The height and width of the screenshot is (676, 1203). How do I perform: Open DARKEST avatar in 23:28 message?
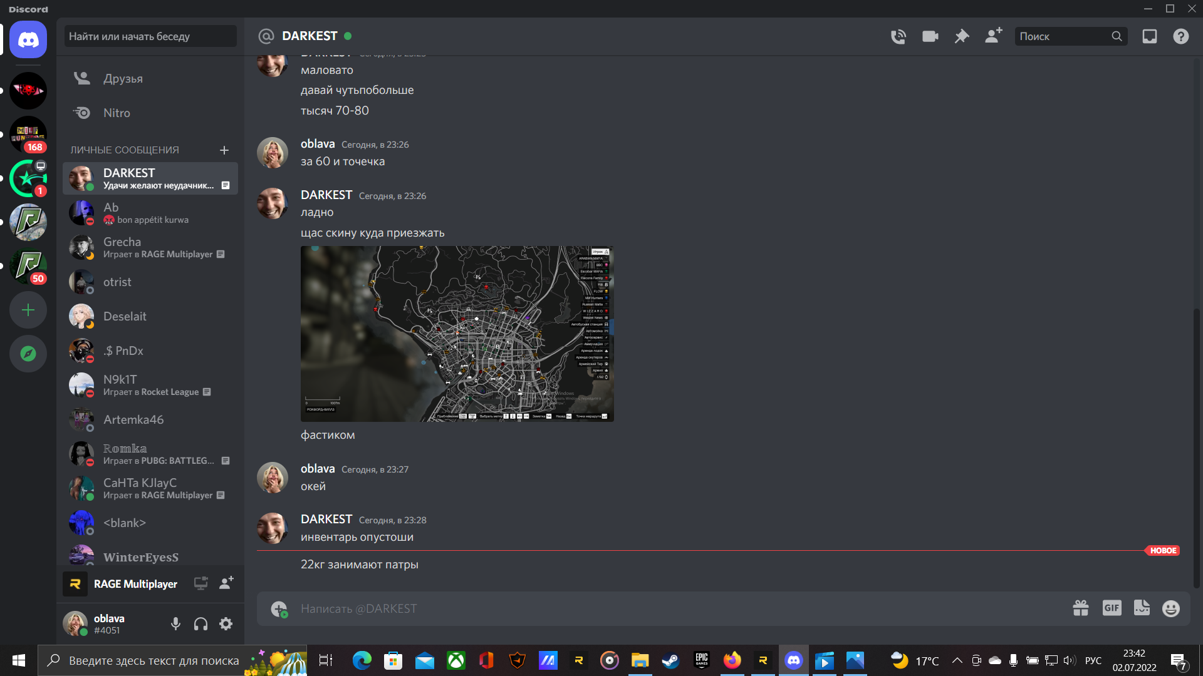[x=273, y=528]
